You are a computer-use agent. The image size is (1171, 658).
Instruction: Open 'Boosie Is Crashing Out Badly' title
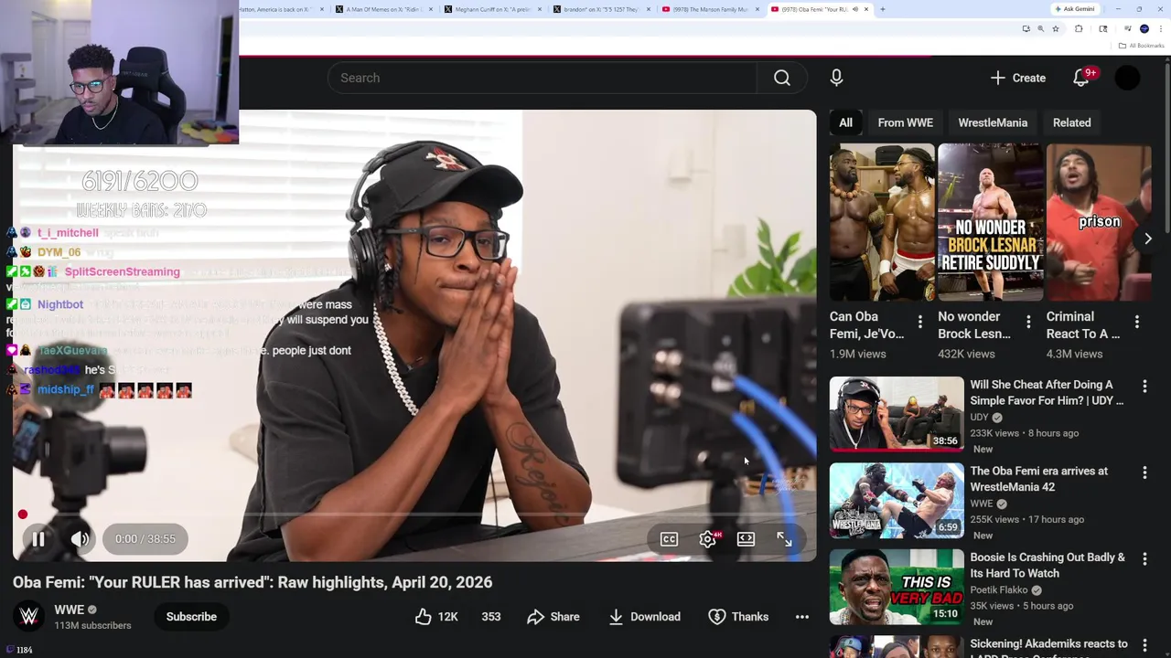click(x=1047, y=565)
